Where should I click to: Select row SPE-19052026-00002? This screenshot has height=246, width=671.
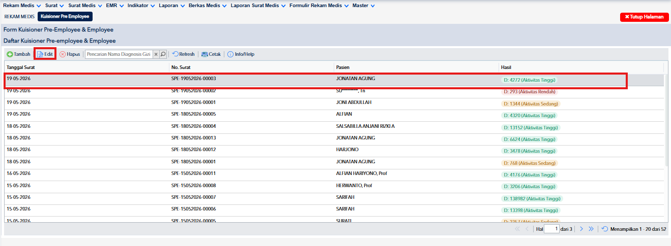334,91
